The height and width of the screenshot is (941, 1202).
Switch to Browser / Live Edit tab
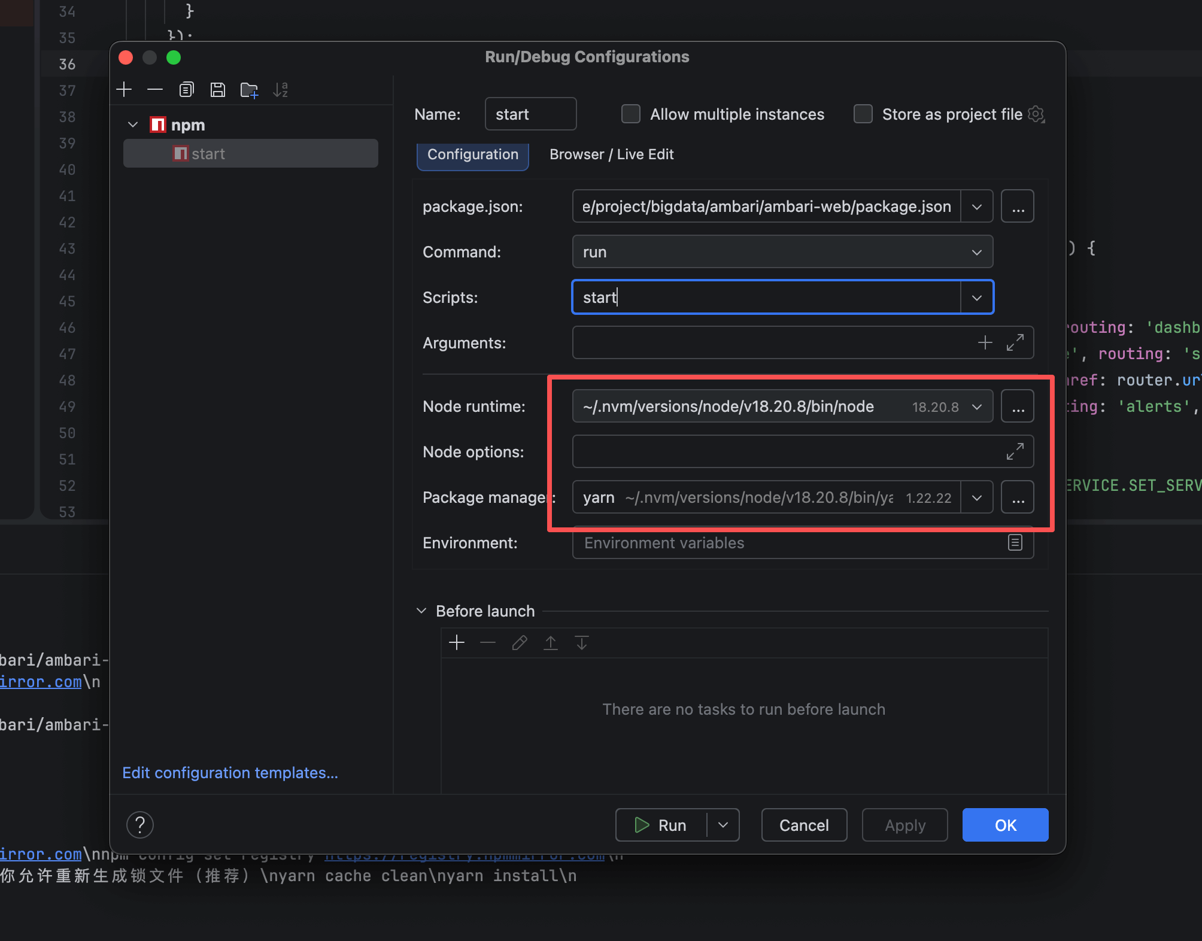[611, 154]
